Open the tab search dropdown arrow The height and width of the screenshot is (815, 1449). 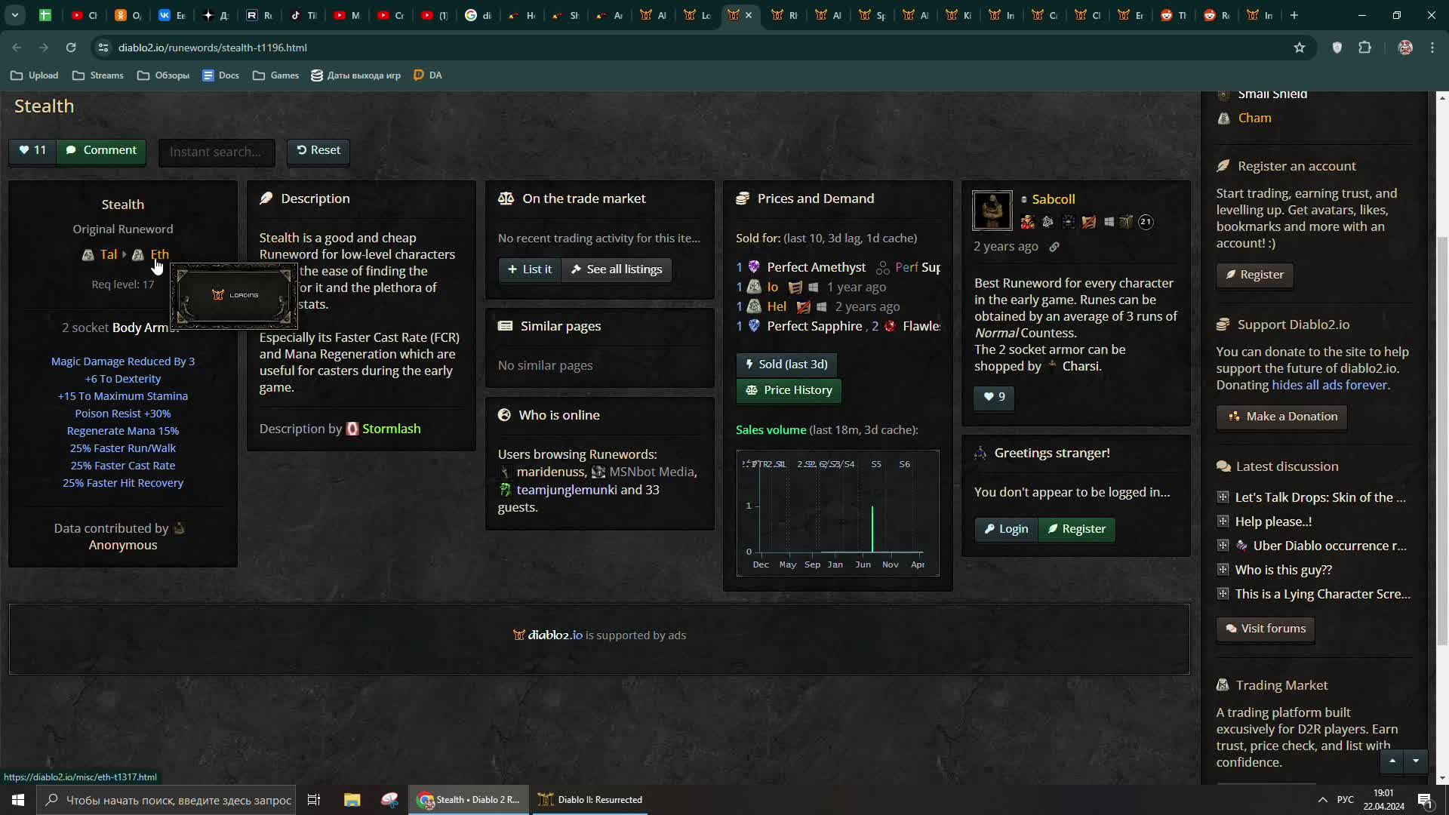[14, 15]
